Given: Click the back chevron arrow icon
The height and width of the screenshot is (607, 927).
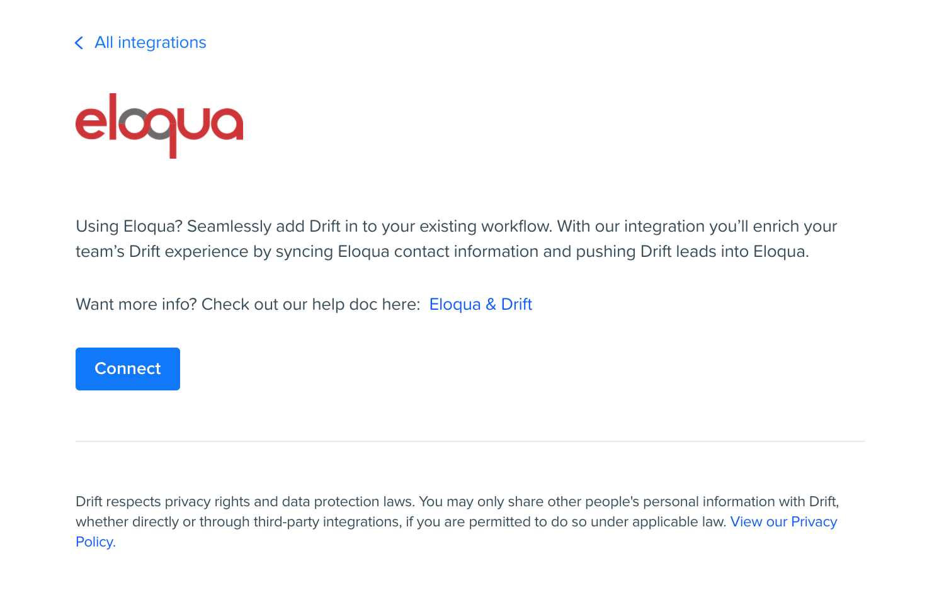Looking at the screenshot, I should tap(79, 43).
